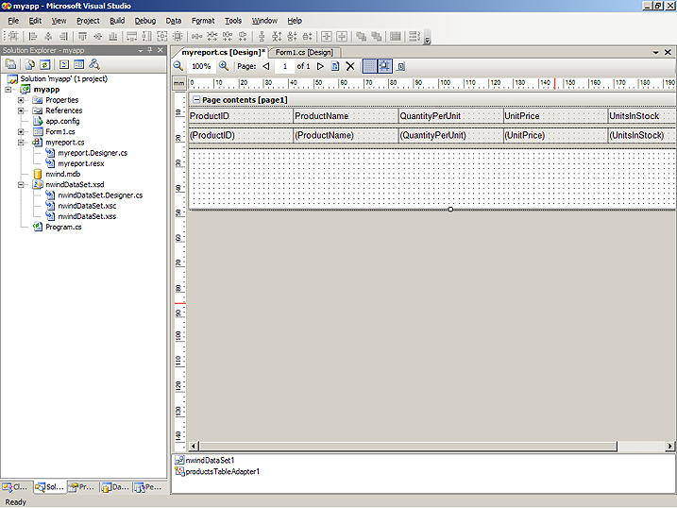
Task: Open Solution Explorer window position dropdown
Action: click(141, 50)
